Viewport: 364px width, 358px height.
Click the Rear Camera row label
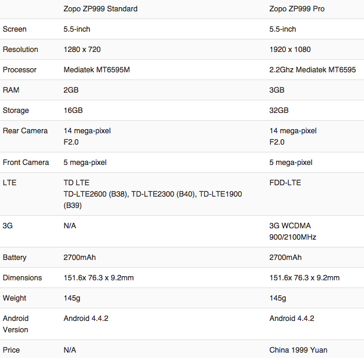pos(25,131)
